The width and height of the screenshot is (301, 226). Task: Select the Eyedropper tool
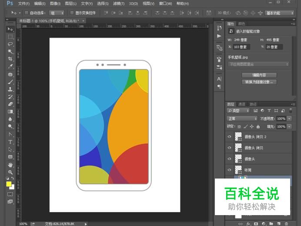(10, 66)
